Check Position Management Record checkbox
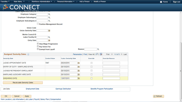 pyautogui.click(x=38, y=24)
